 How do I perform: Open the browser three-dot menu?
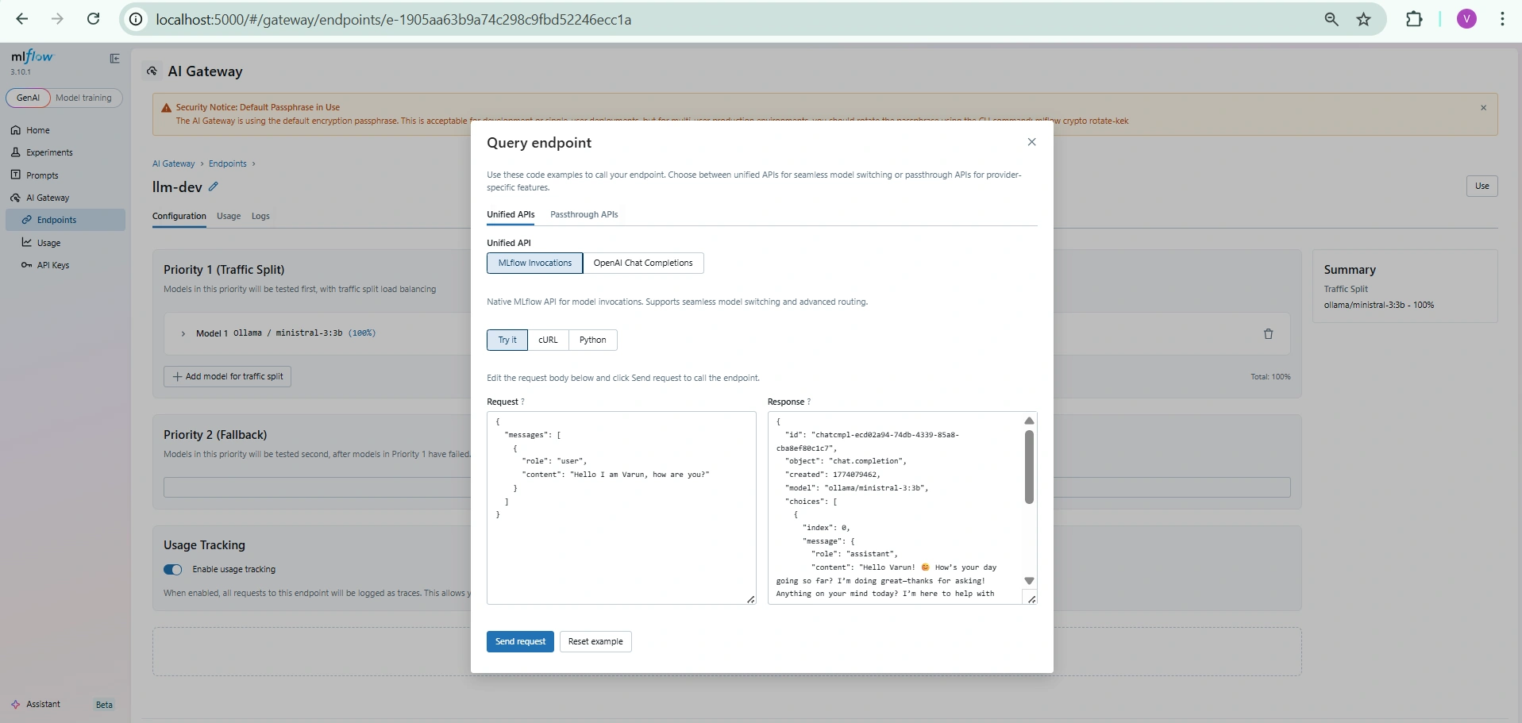point(1502,19)
